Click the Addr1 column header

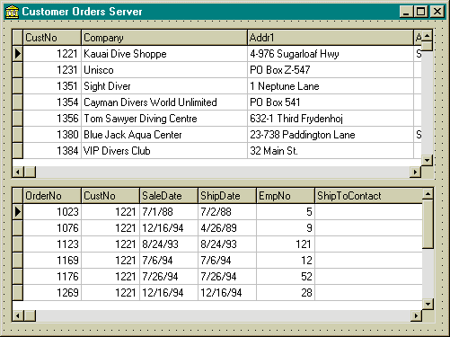pos(331,38)
